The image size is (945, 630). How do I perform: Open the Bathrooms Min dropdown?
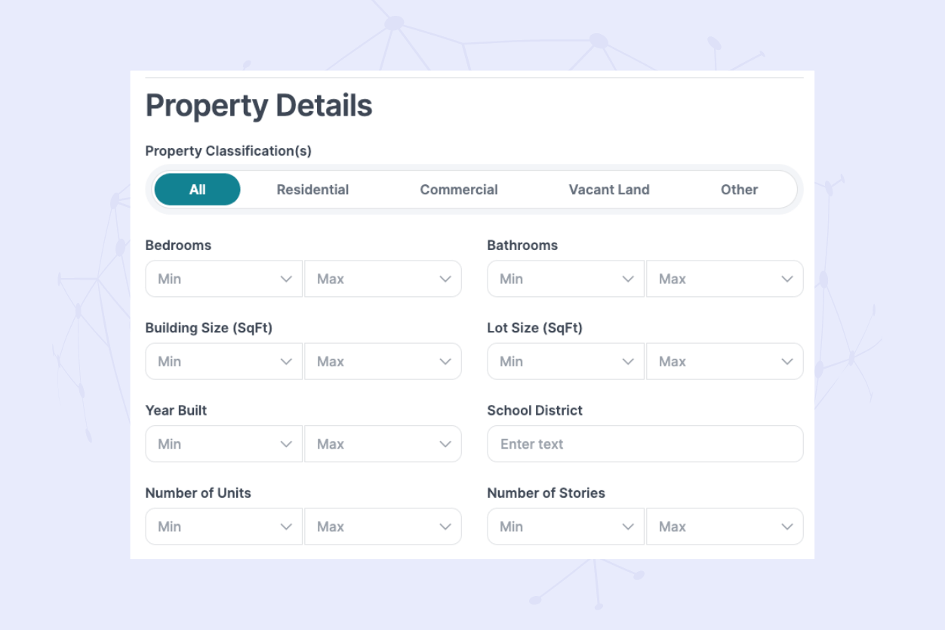coord(565,279)
